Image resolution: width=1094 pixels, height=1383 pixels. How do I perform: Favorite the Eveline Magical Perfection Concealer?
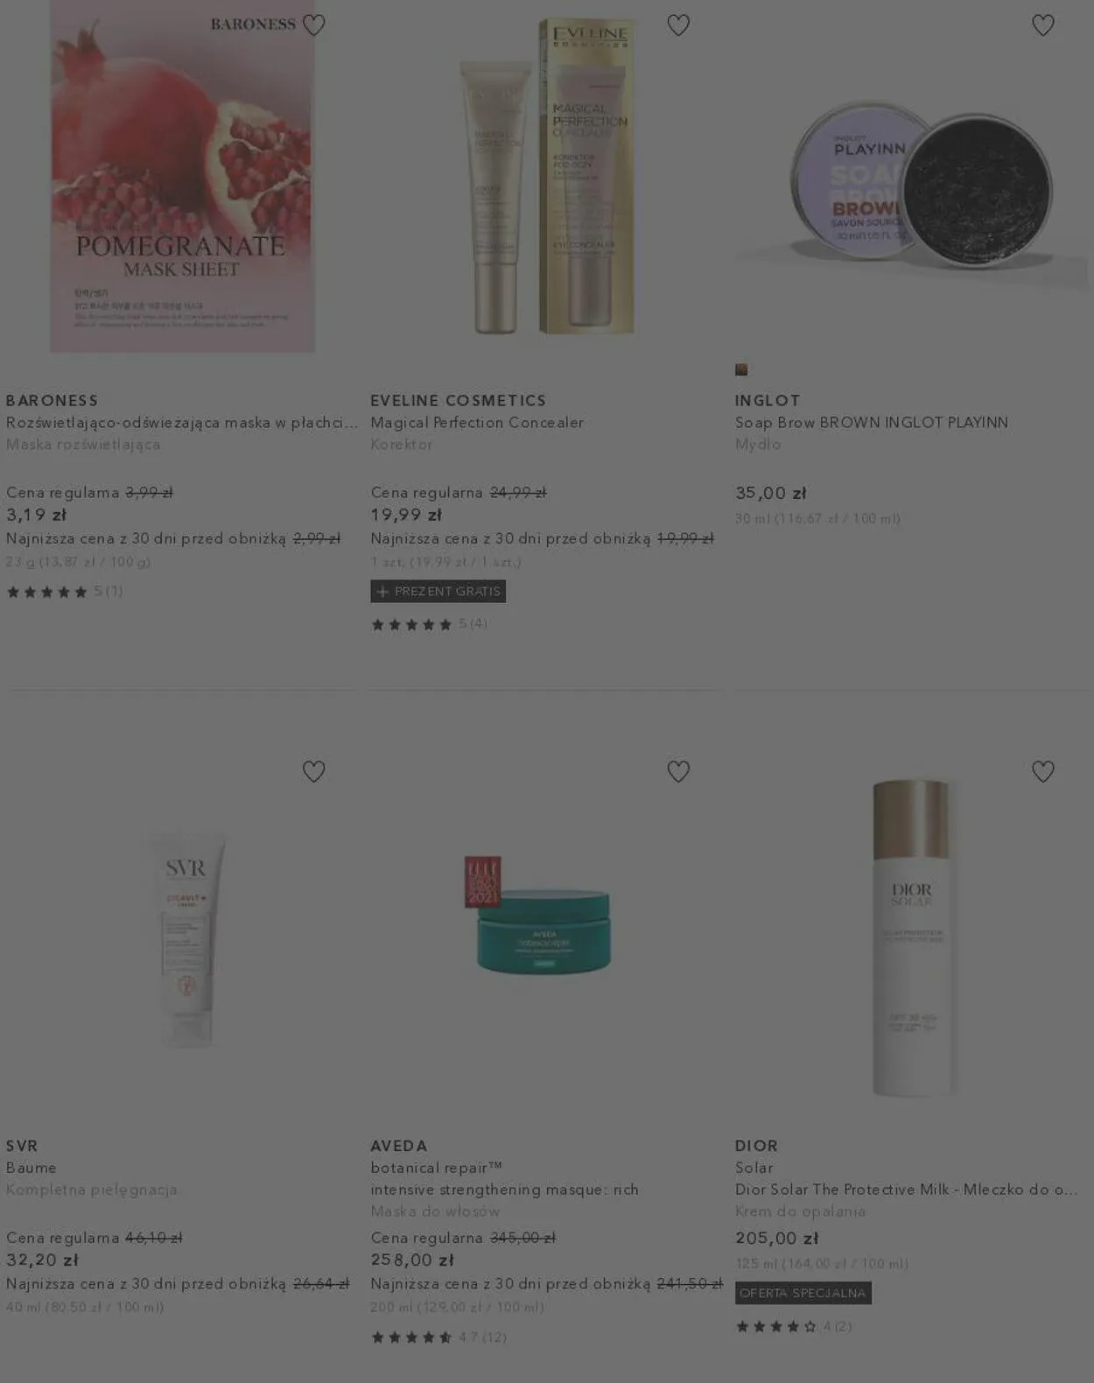(678, 25)
